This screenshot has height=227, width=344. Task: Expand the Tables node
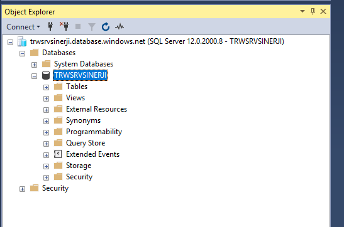(46, 87)
